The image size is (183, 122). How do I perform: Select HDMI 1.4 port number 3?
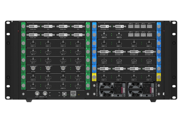119,44
